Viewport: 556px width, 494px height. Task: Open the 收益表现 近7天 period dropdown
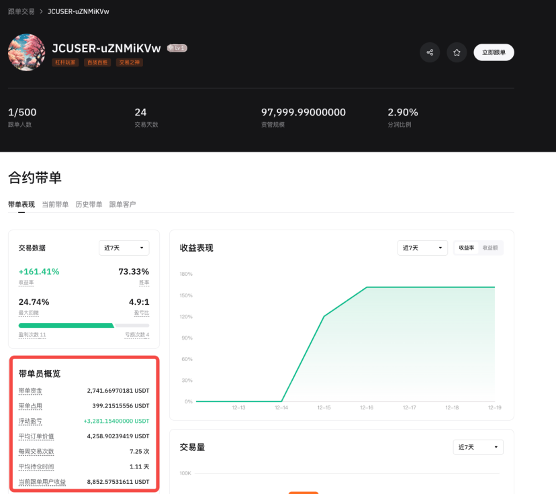[x=422, y=248]
